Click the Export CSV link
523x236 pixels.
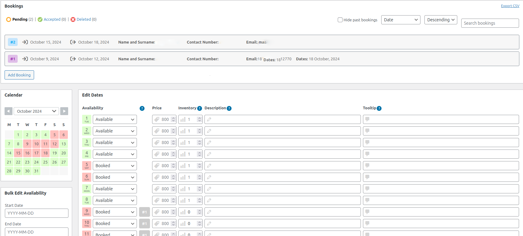[x=510, y=6]
